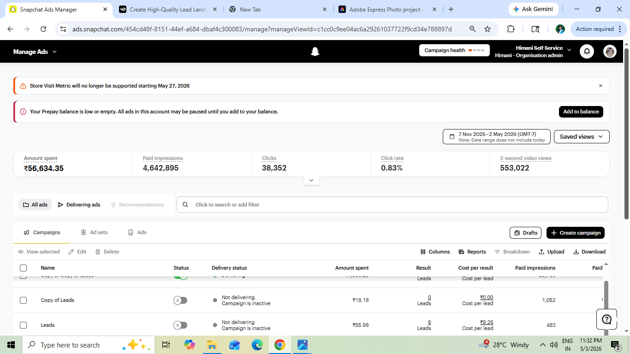The height and width of the screenshot is (354, 630).
Task: Select the All ads view
Action: (x=35, y=205)
